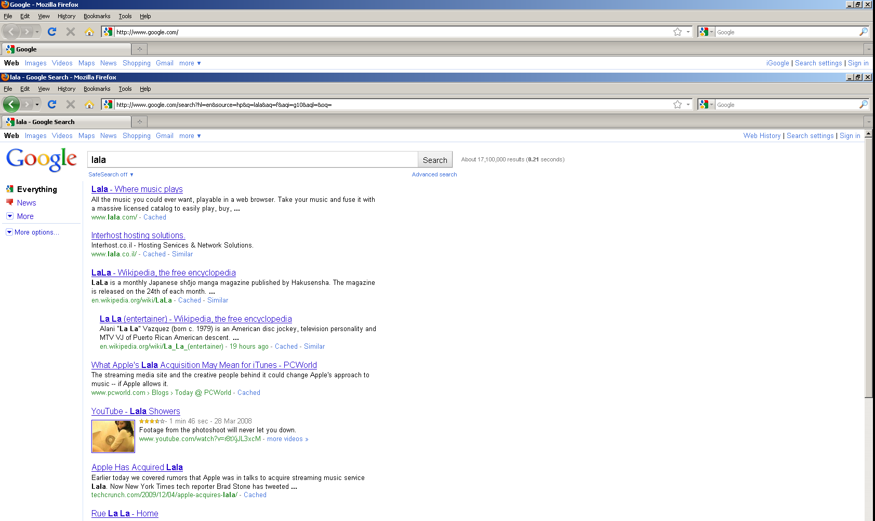
Task: Open Web History link
Action: 762,136
